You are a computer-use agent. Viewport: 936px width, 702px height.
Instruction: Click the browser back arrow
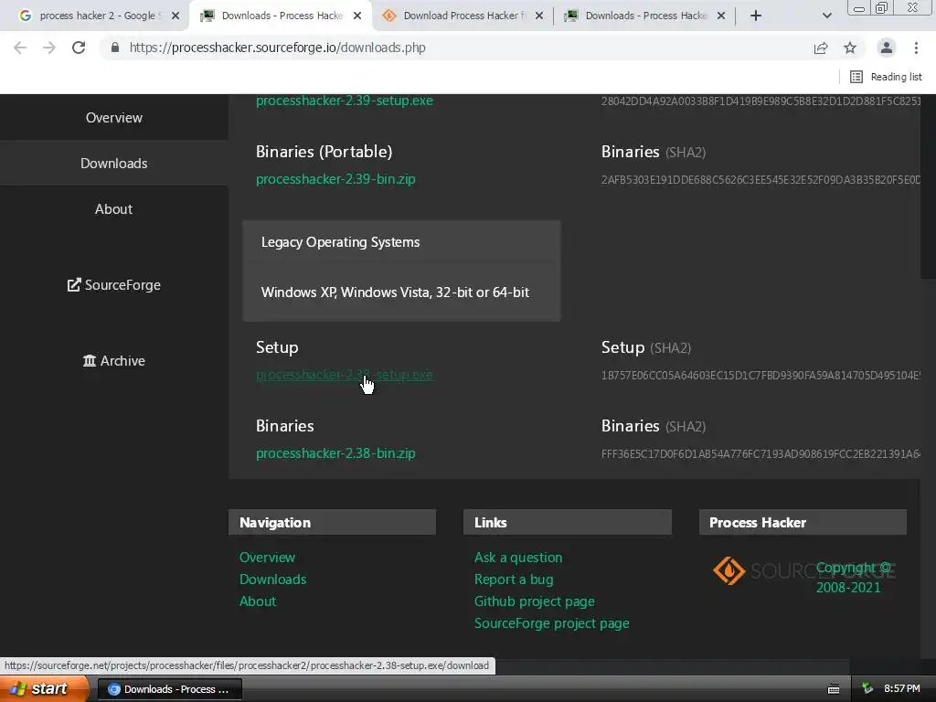coord(20,48)
